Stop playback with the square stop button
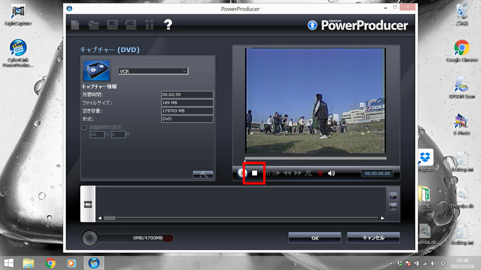This screenshot has height=270, width=481. pos(255,173)
